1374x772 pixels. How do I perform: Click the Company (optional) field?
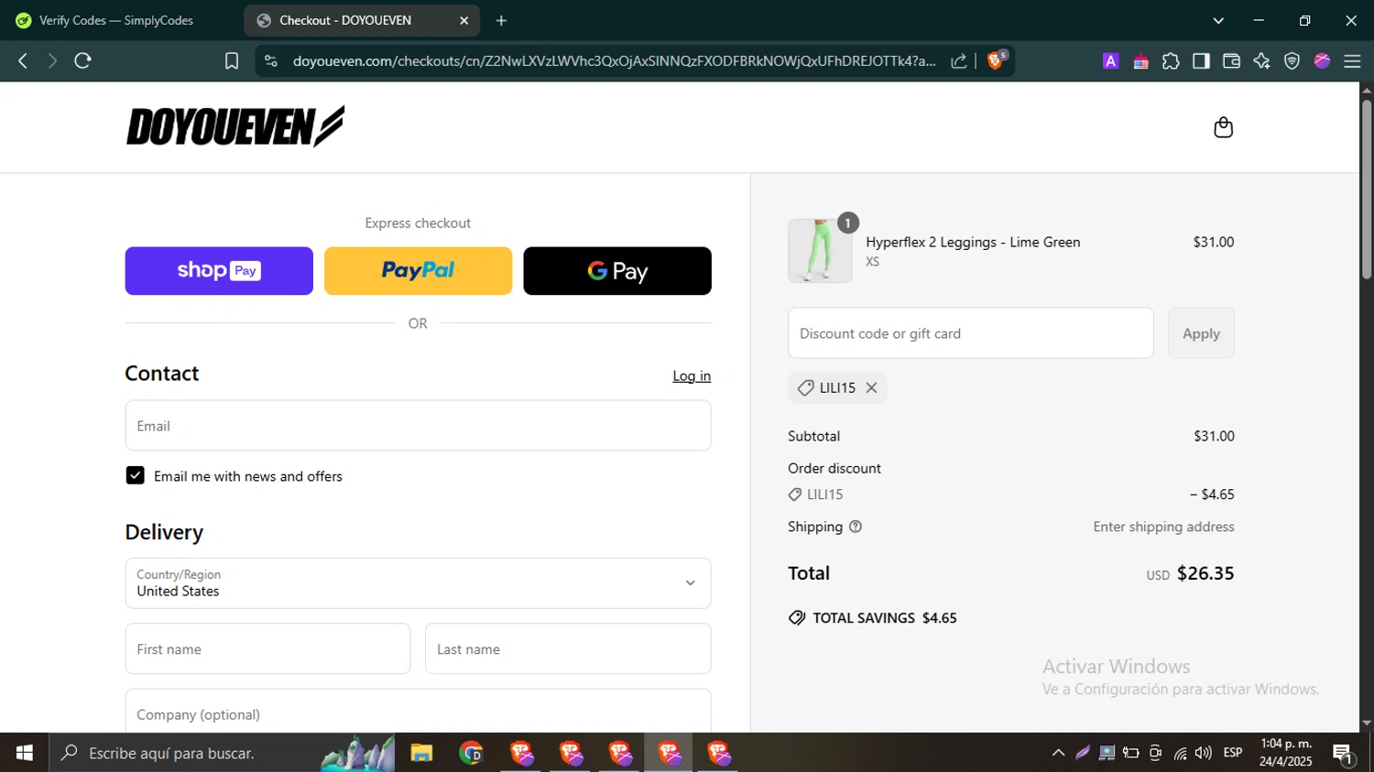coord(418,713)
